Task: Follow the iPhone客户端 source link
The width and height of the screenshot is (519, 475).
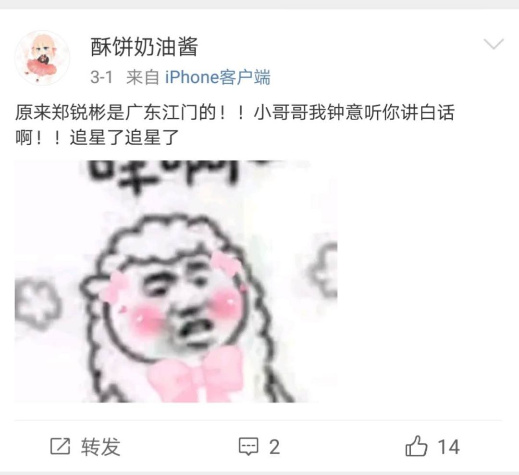Action: [x=218, y=77]
